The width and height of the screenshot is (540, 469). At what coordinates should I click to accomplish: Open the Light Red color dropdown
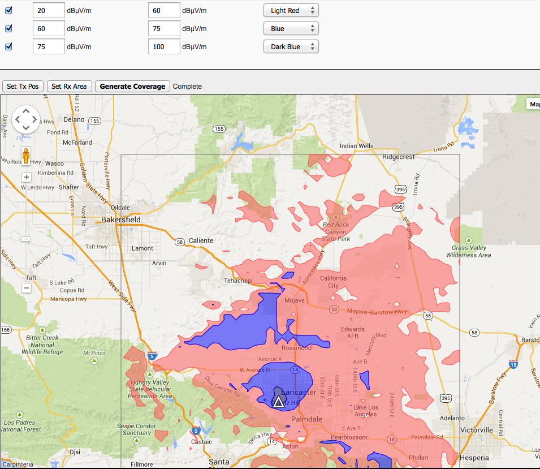291,10
